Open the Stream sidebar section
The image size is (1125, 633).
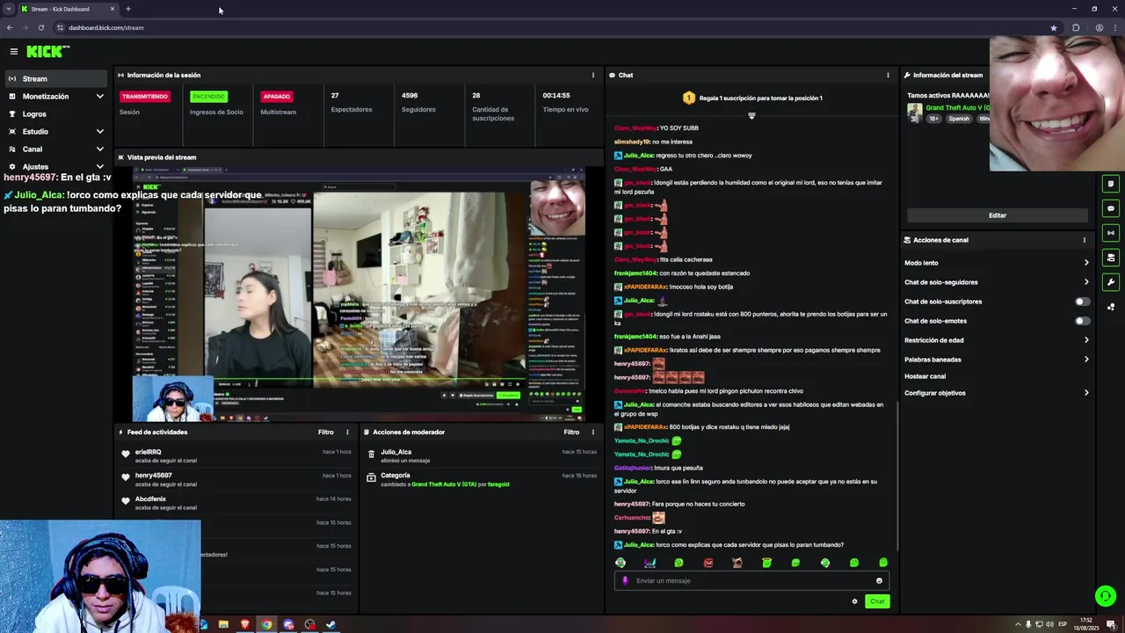click(54, 78)
